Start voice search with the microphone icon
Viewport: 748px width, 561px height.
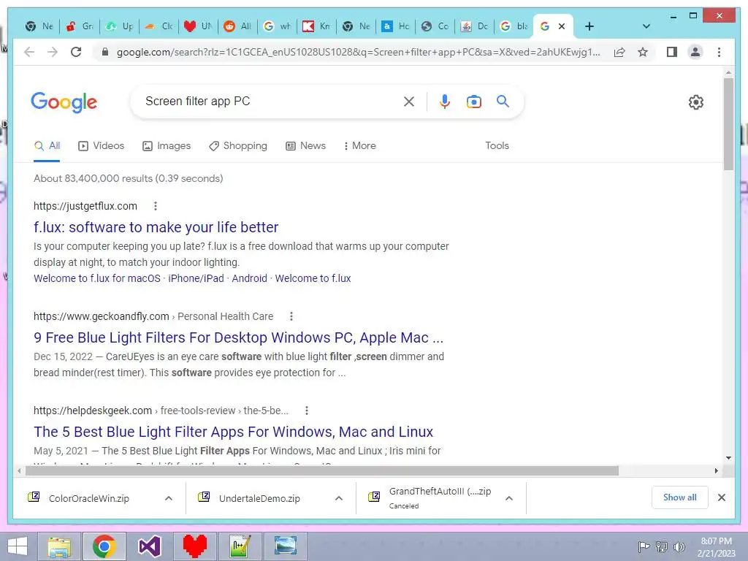tap(445, 101)
